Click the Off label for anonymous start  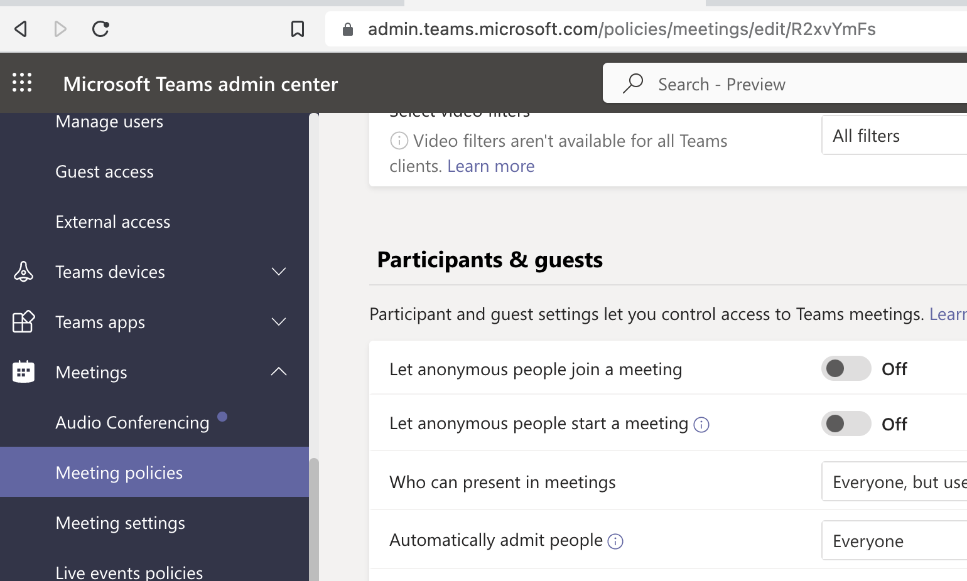[x=894, y=424]
